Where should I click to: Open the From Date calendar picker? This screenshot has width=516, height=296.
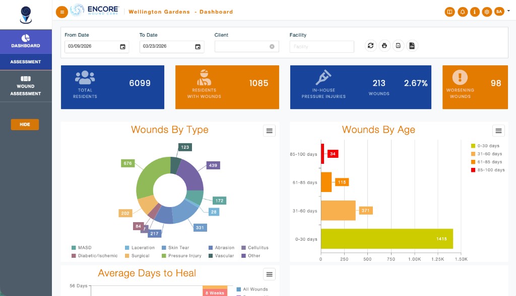click(x=122, y=47)
